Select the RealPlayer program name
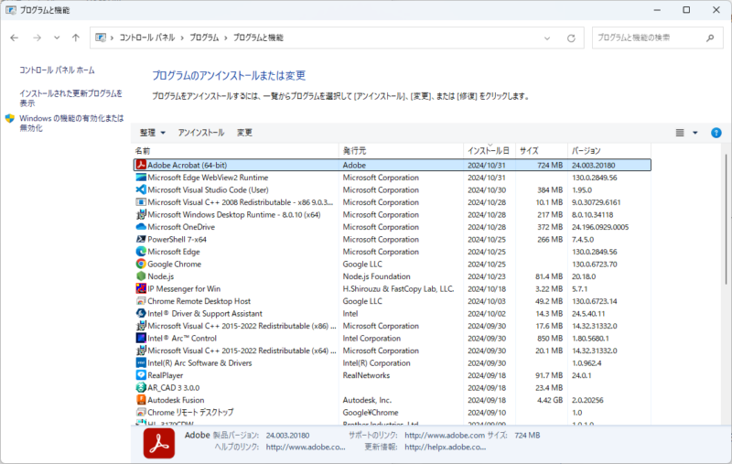Screen dimensions: 732x464 click(x=166, y=375)
